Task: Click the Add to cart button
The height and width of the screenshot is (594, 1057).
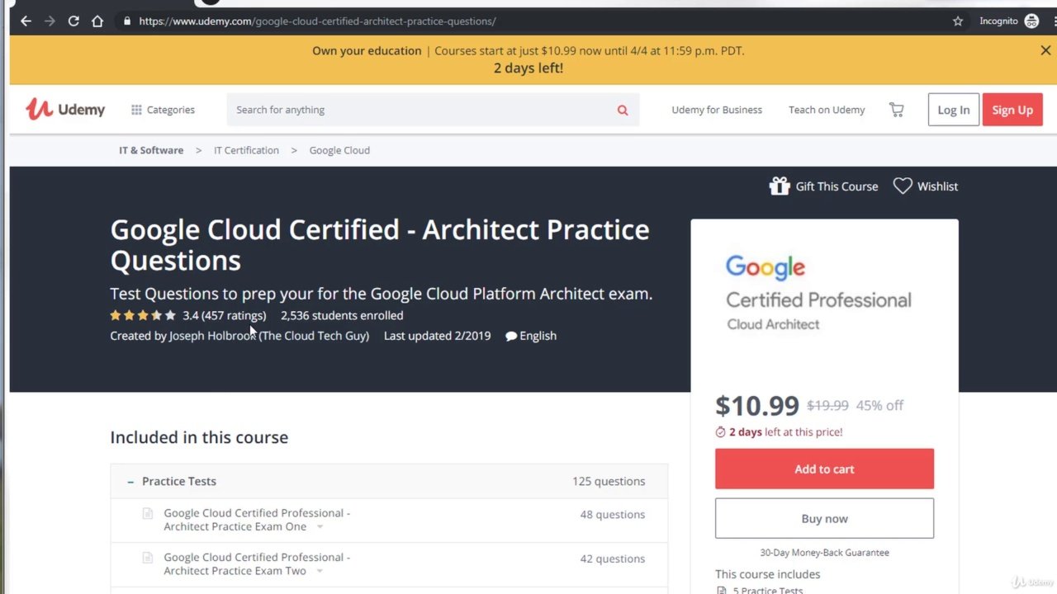Action: (x=823, y=469)
